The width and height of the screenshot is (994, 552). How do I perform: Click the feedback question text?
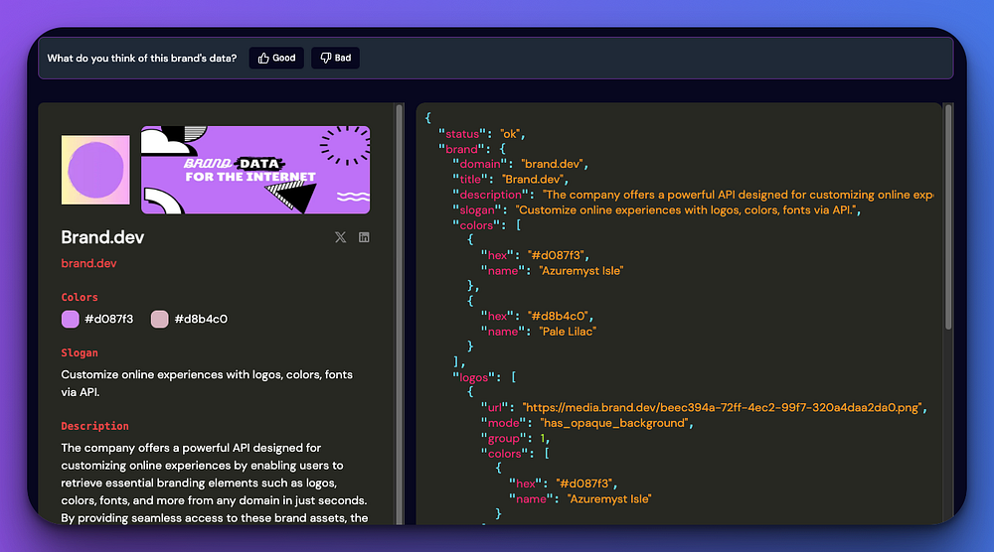(142, 59)
